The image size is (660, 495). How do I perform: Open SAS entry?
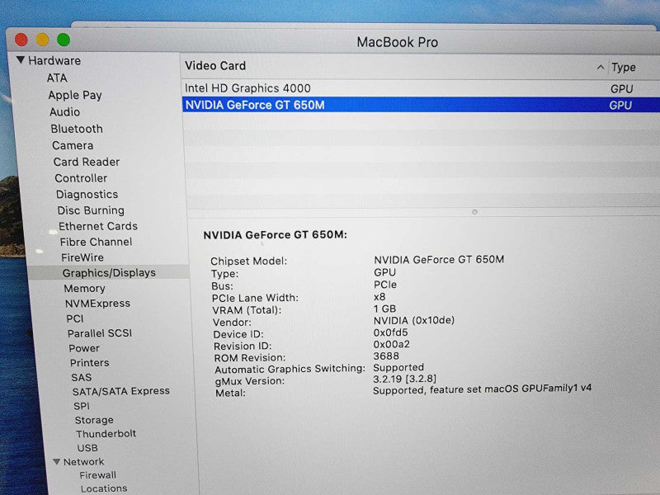(82, 377)
